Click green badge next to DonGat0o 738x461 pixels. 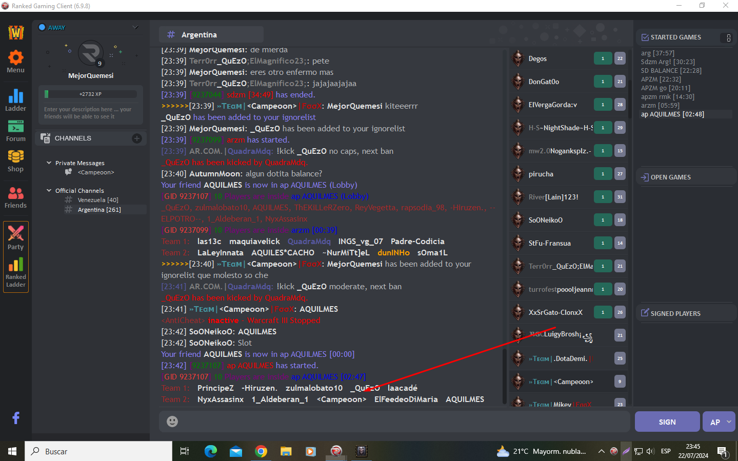tap(603, 82)
